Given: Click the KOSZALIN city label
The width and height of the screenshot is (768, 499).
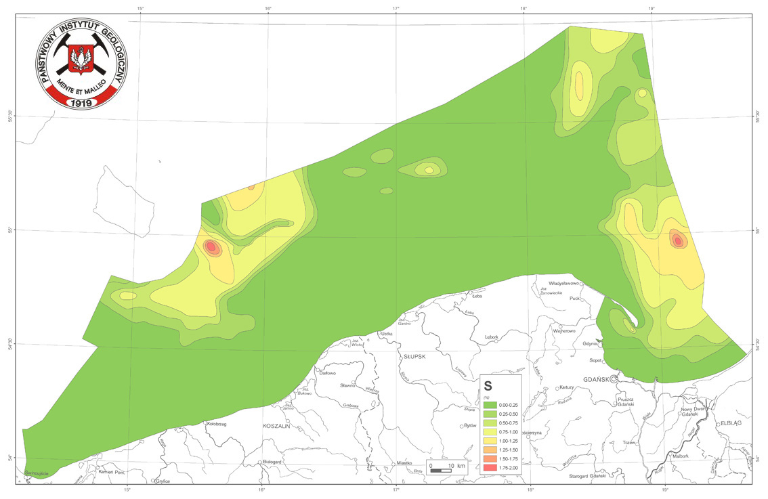Looking at the screenshot, I should click(x=276, y=427).
